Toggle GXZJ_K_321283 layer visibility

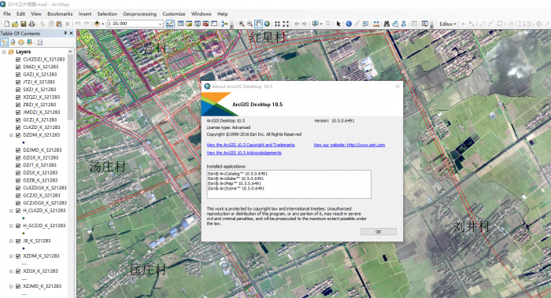18,75
